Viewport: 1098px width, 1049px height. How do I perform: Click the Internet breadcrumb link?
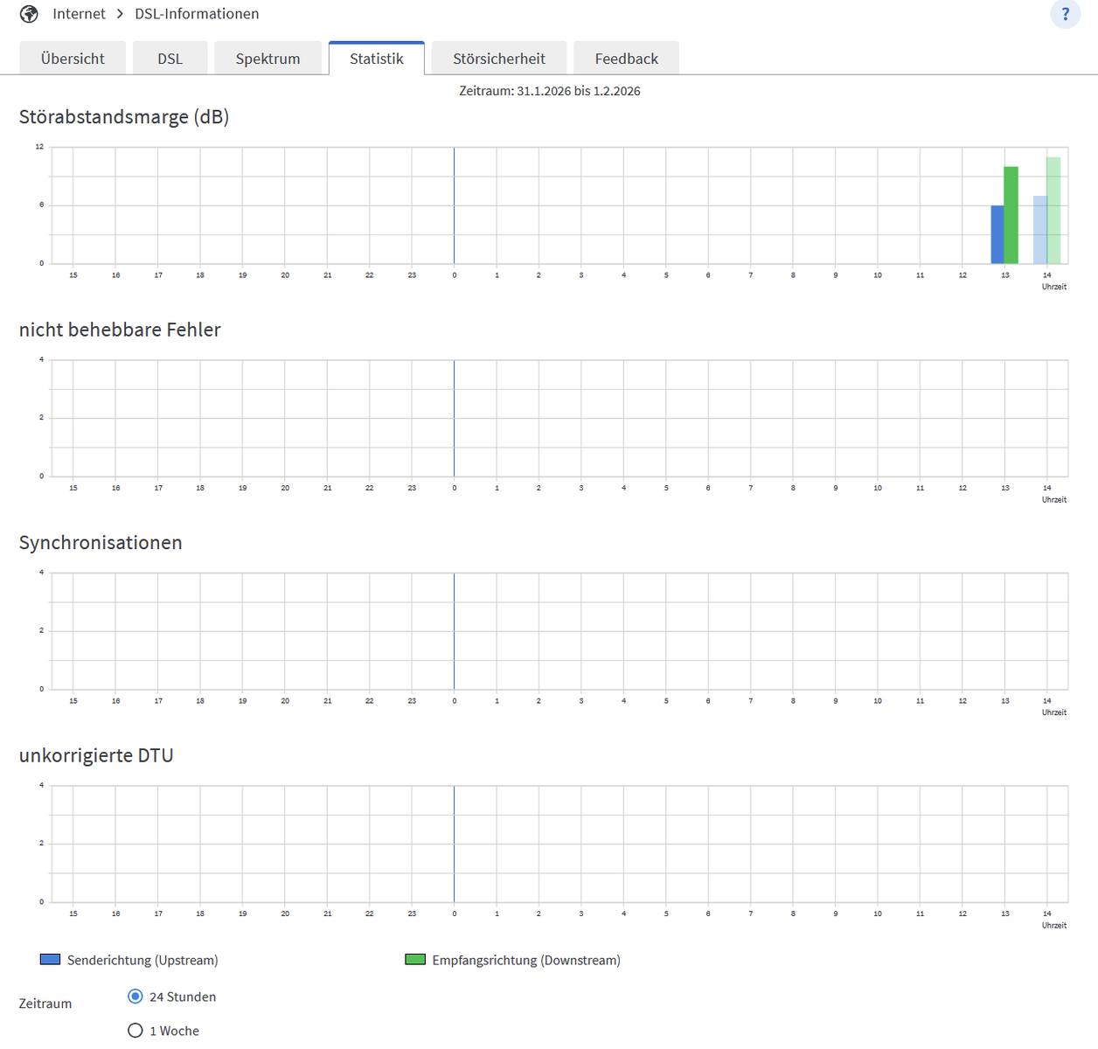tap(79, 14)
